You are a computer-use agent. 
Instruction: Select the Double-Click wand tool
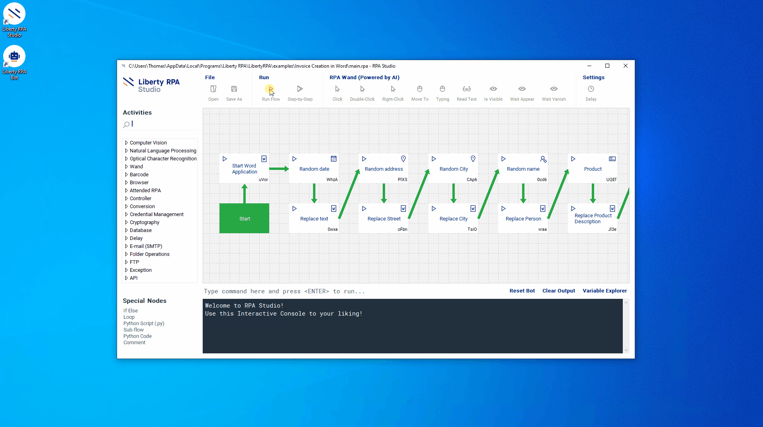point(362,89)
